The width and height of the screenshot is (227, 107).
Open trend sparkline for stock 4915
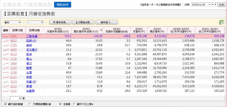[x=6, y=54]
